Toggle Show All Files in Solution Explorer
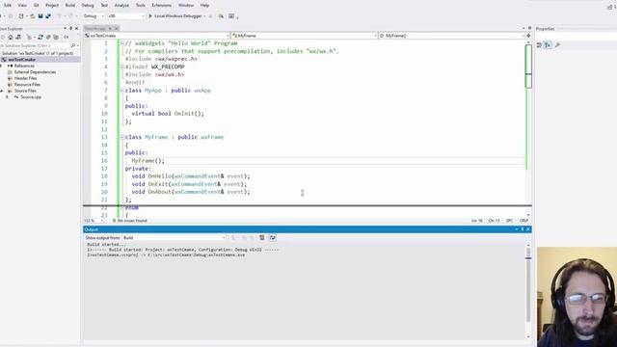Screen dimensions: 617x347 pyautogui.click(x=56, y=37)
